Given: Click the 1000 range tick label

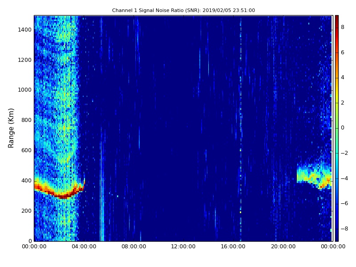Looking at the screenshot, I should coord(24,90).
